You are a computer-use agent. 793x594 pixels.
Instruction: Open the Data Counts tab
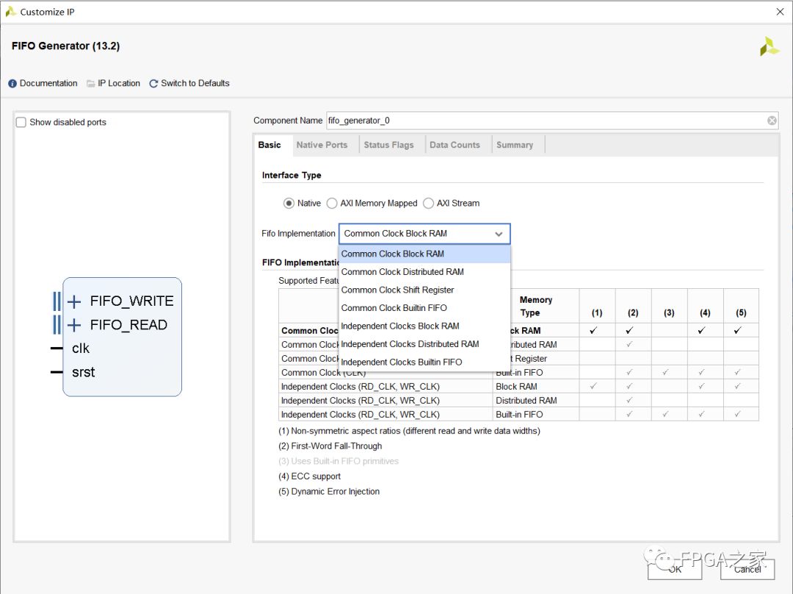coord(455,145)
